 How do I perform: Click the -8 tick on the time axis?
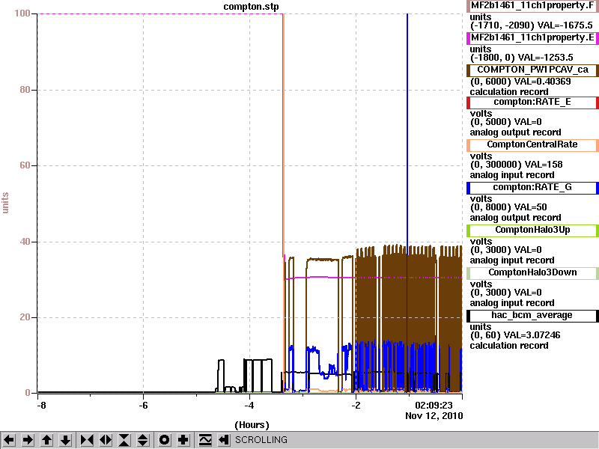(x=41, y=406)
